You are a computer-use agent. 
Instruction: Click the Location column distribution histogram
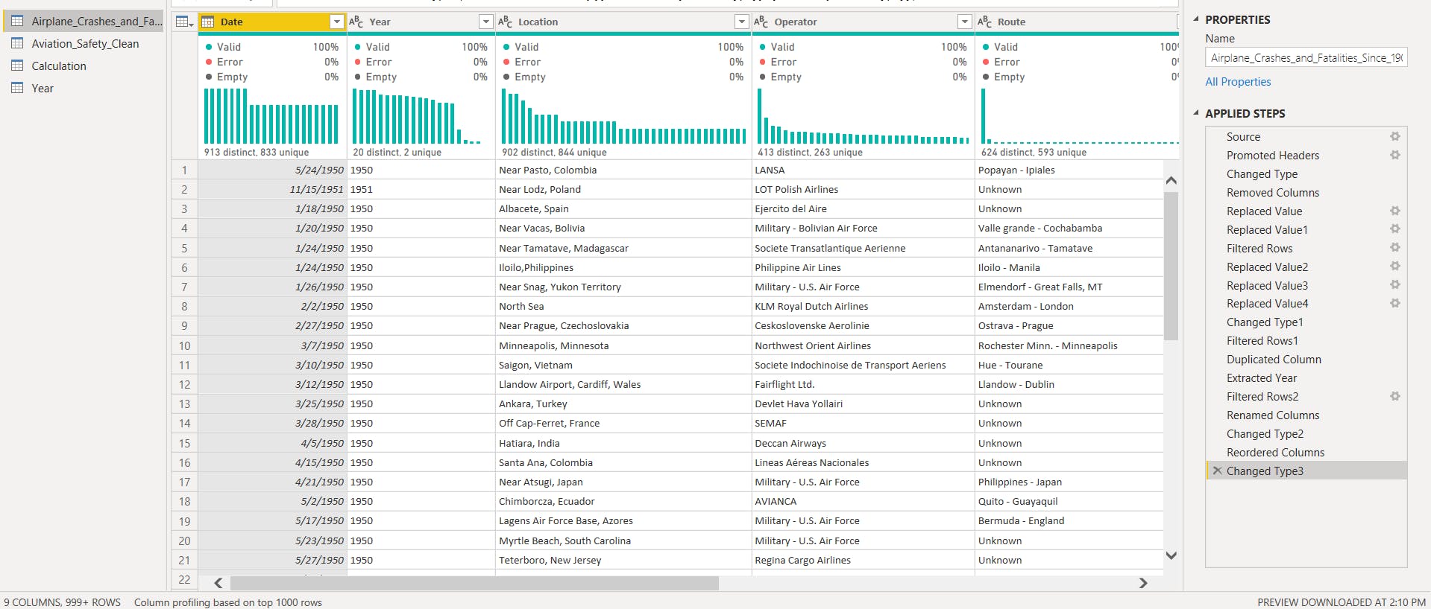[x=623, y=116]
